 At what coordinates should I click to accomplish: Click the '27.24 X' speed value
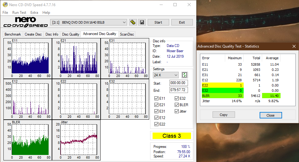point(184,156)
